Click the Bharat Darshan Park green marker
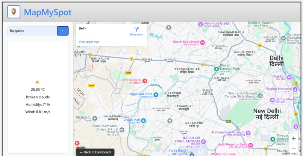 coord(217,69)
